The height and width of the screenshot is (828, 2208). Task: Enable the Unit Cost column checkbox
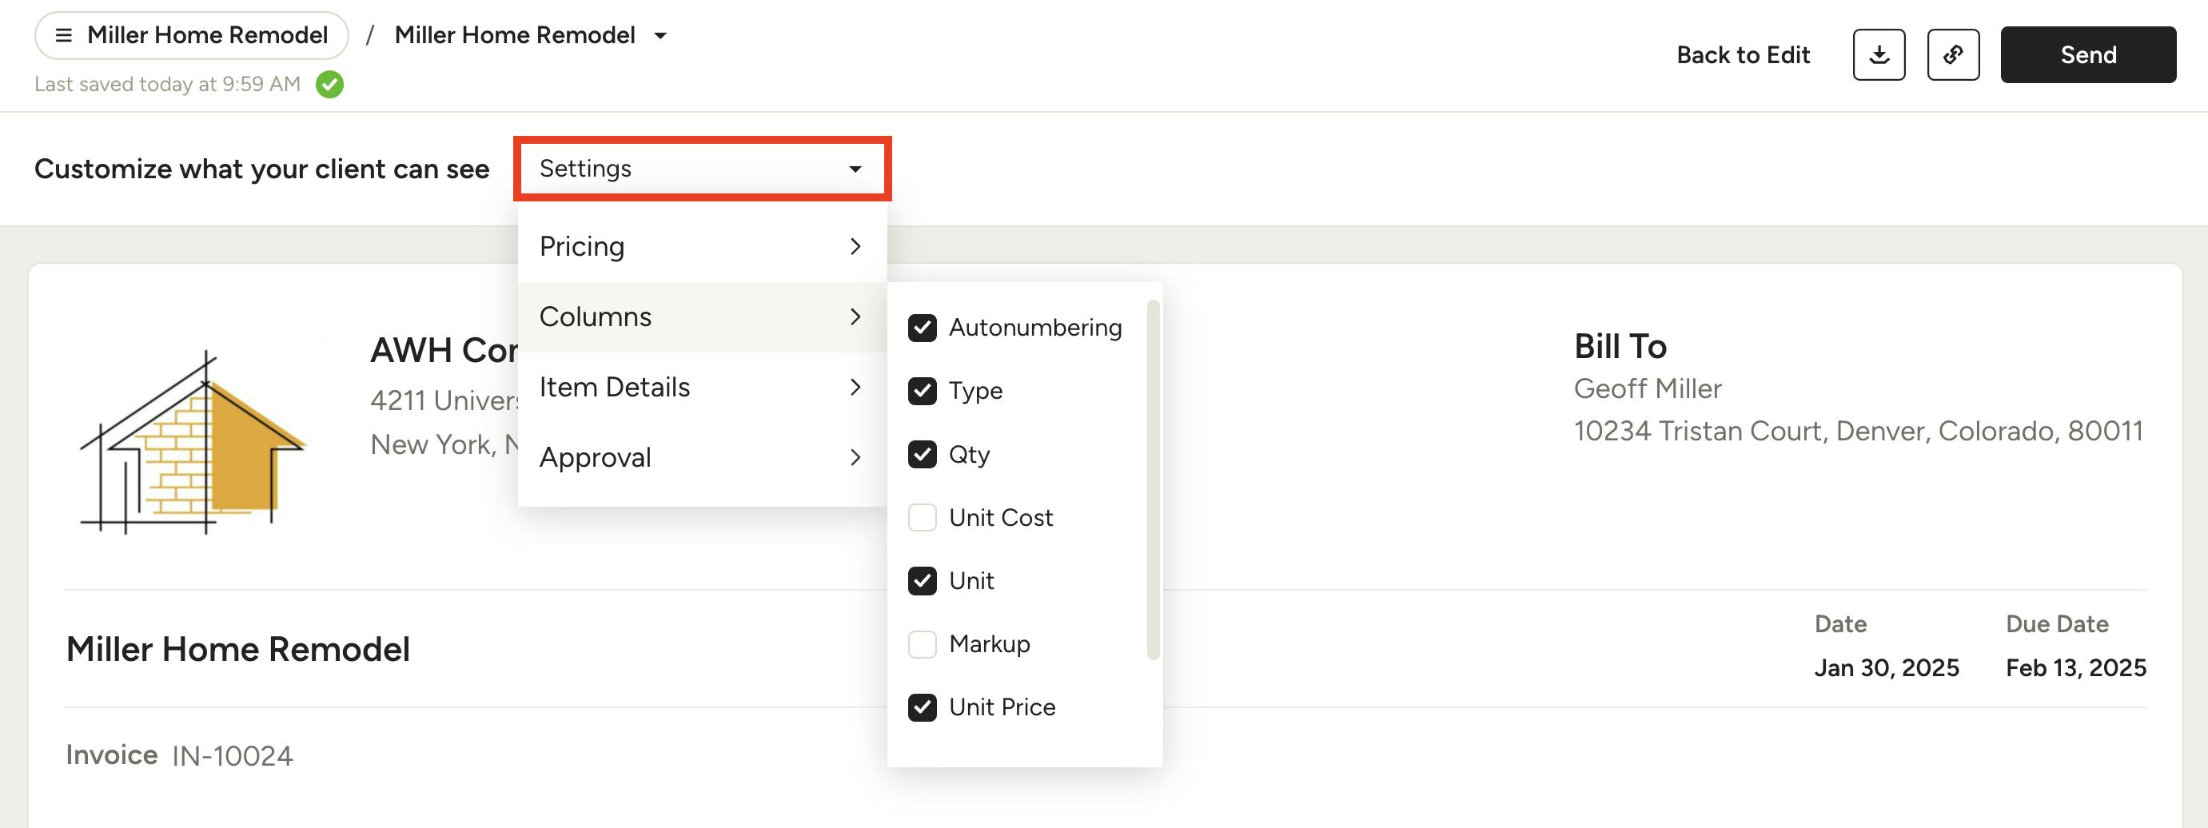click(x=923, y=518)
